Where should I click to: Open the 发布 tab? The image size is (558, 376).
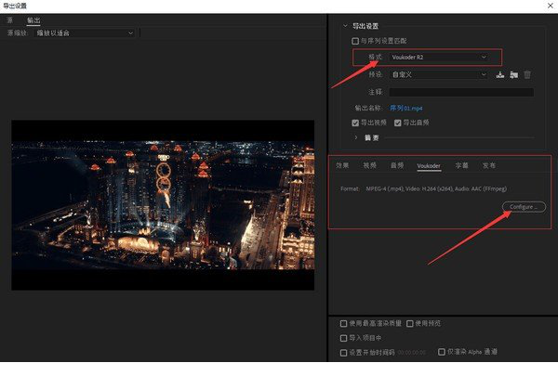click(488, 165)
